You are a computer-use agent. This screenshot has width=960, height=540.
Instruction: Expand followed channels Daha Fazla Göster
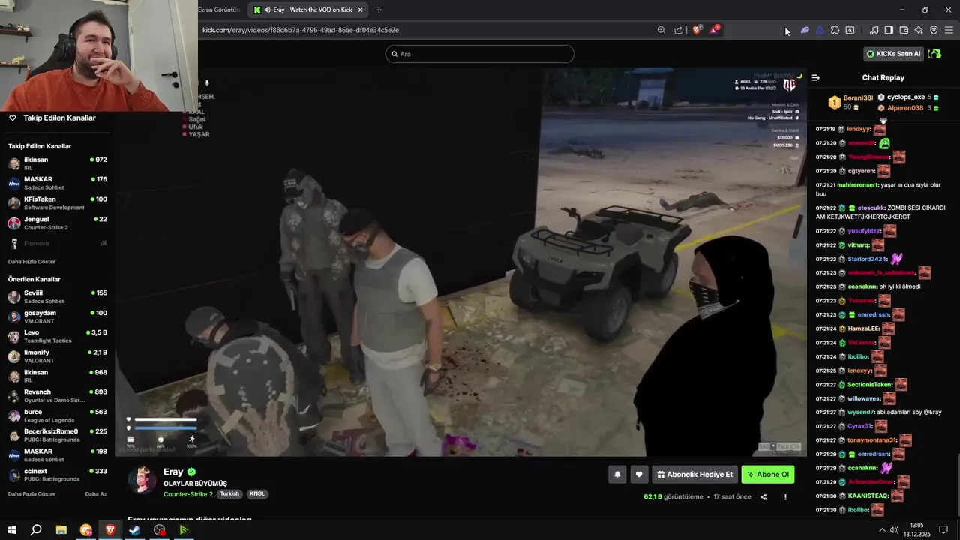[31, 262]
